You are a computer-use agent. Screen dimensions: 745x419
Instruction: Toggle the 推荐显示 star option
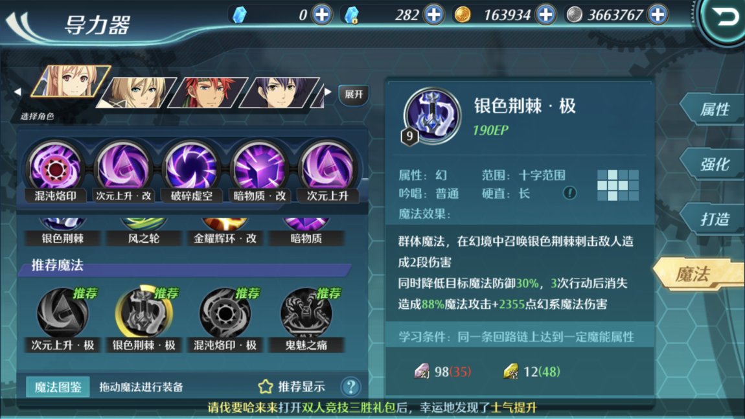coord(292,387)
